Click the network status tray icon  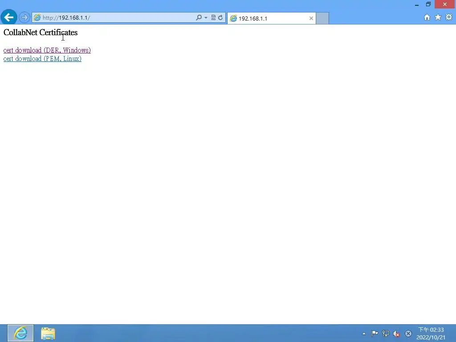(386, 334)
